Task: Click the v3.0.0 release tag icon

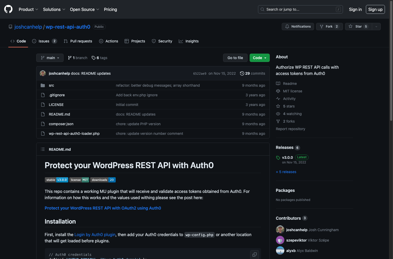Action: click(278, 158)
